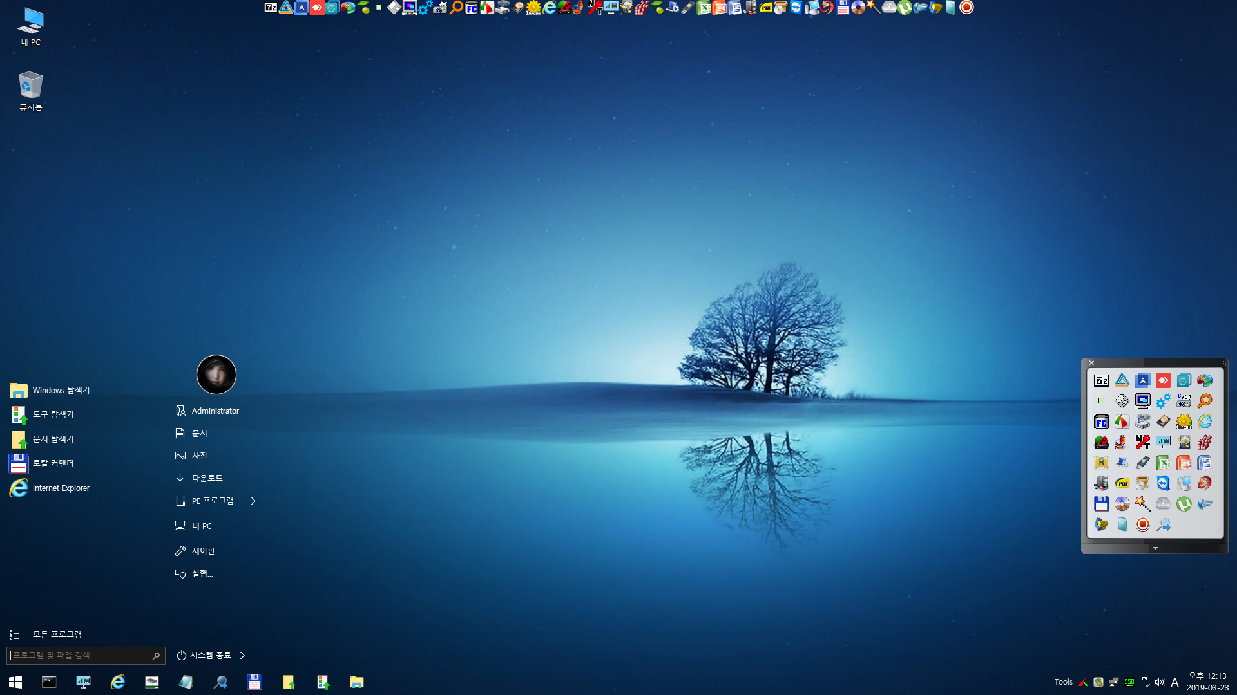Screen dimensions: 1237x695
Task: Open the 휴지통 recycle bin desktop icon
Action: point(30,91)
